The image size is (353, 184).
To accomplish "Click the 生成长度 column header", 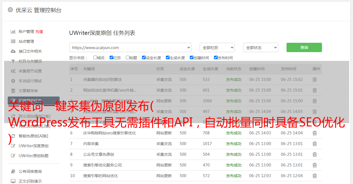I will tap(210, 69).
